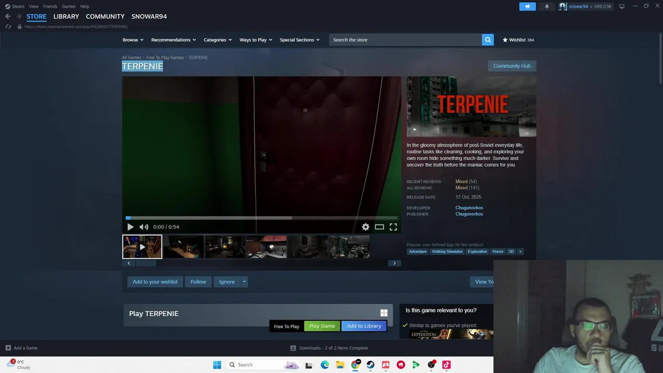Click the Windows taskbar Search box
The image size is (663, 373).
264,365
